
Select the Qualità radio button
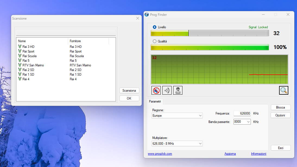pos(154,41)
